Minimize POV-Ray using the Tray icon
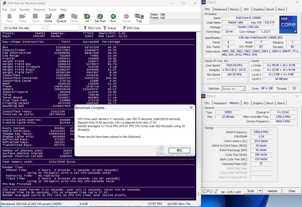Screen dimensions: 302x207 click(x=139, y=18)
